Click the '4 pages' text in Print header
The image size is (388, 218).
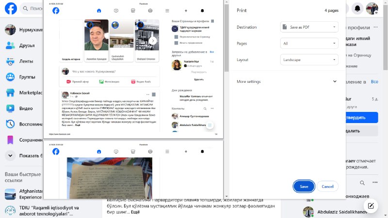point(331,10)
